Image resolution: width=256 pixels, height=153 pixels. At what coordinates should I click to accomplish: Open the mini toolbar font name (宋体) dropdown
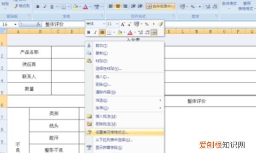[104, 24]
